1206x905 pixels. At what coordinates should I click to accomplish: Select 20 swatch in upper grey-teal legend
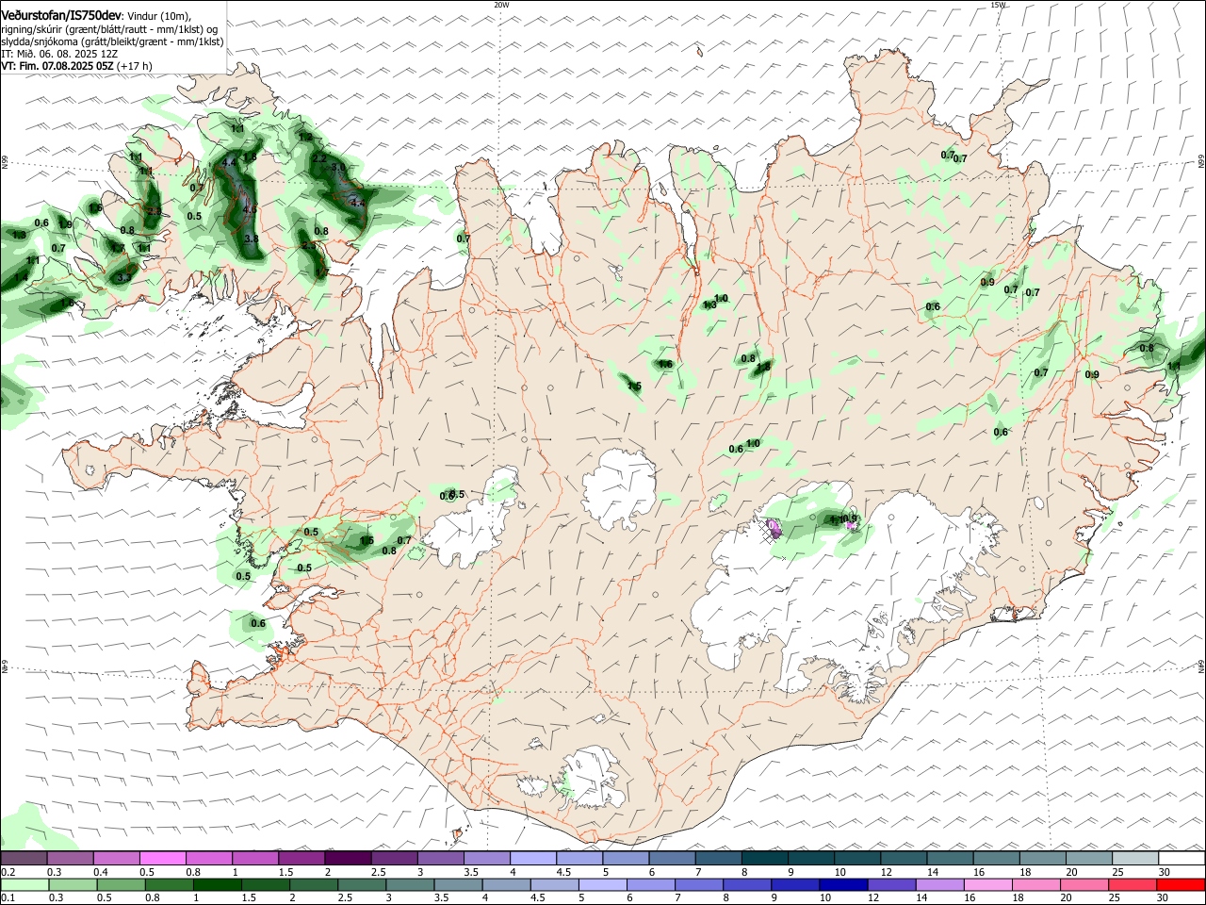coord(1089,858)
